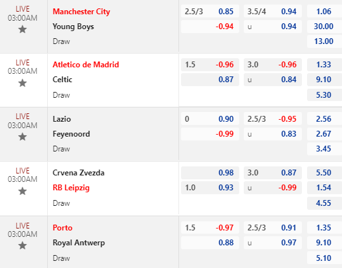This screenshot has width=342, height=268.
Task: Select Lazio win odds 2.56
Action: click(325, 119)
